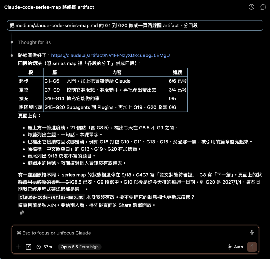270x259 pixels.
Task: Expand the Thought for 8s section
Action: (x=35, y=42)
